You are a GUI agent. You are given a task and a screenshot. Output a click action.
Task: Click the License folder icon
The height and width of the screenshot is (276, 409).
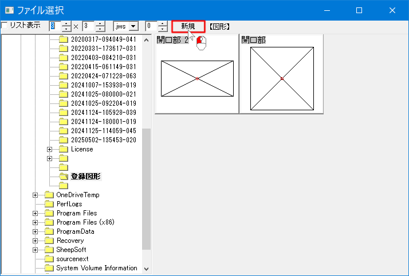pyautogui.click(x=64, y=149)
